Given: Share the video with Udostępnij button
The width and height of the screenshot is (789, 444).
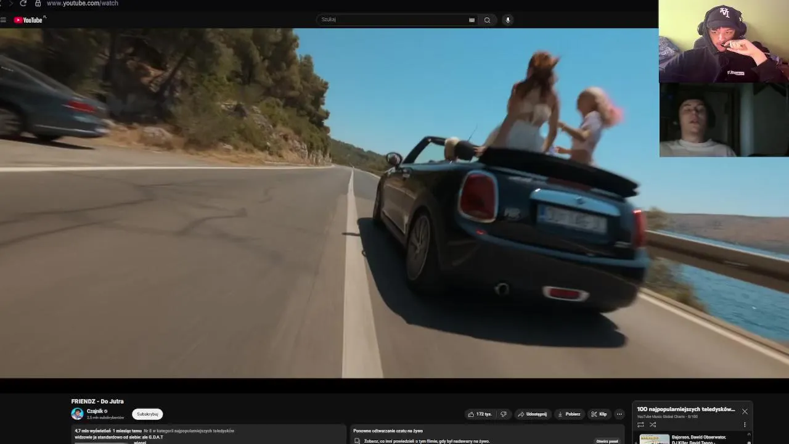Looking at the screenshot, I should pyautogui.click(x=533, y=414).
